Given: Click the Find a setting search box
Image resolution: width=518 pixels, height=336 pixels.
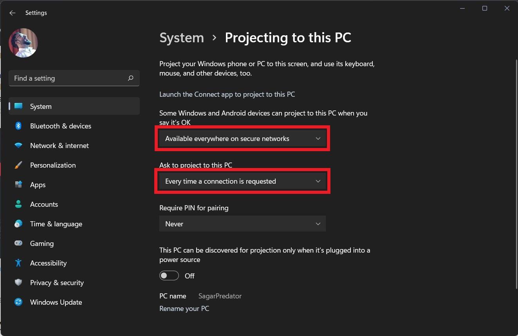Looking at the screenshot, I should tap(69, 78).
